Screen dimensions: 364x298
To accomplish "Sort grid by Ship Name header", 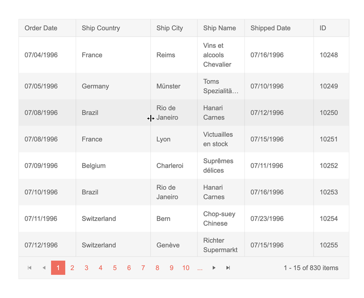I will 219,28.
